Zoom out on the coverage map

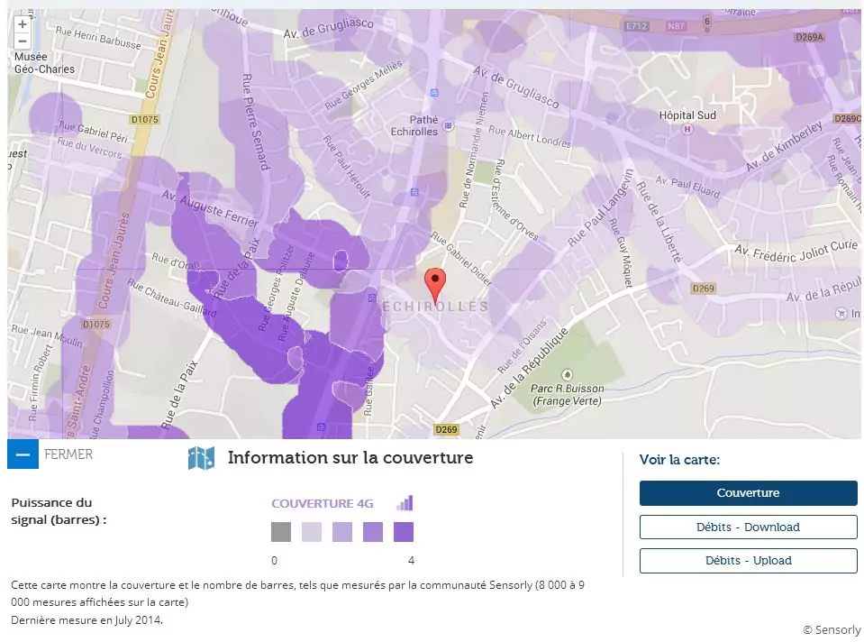23,41
